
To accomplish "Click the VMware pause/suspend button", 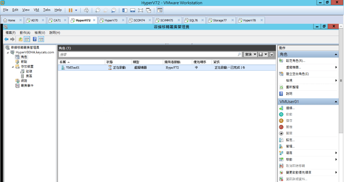I will 70,10.
